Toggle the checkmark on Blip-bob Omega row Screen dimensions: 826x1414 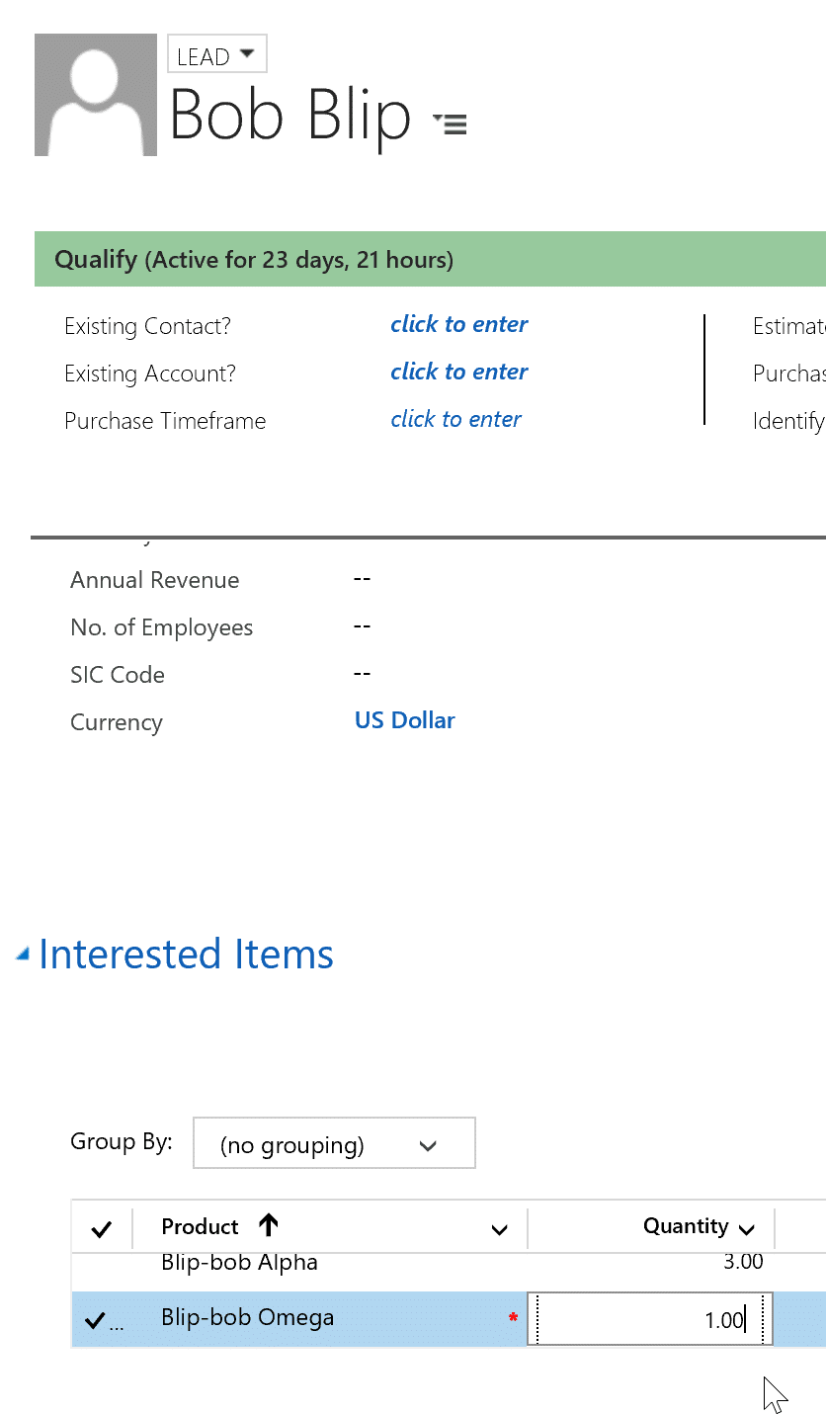tap(96, 1320)
